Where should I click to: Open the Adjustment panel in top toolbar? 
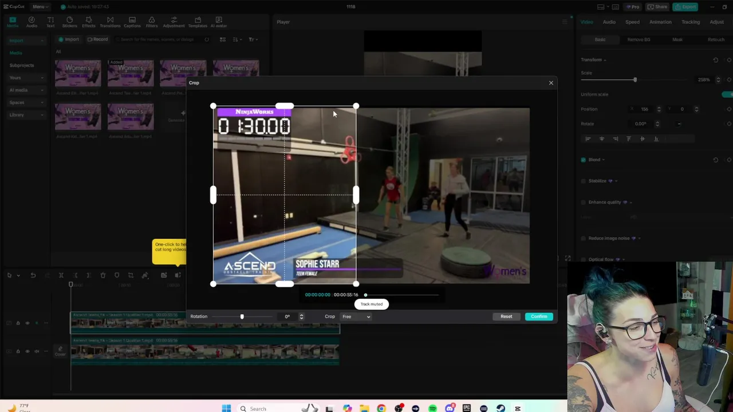pyautogui.click(x=174, y=22)
